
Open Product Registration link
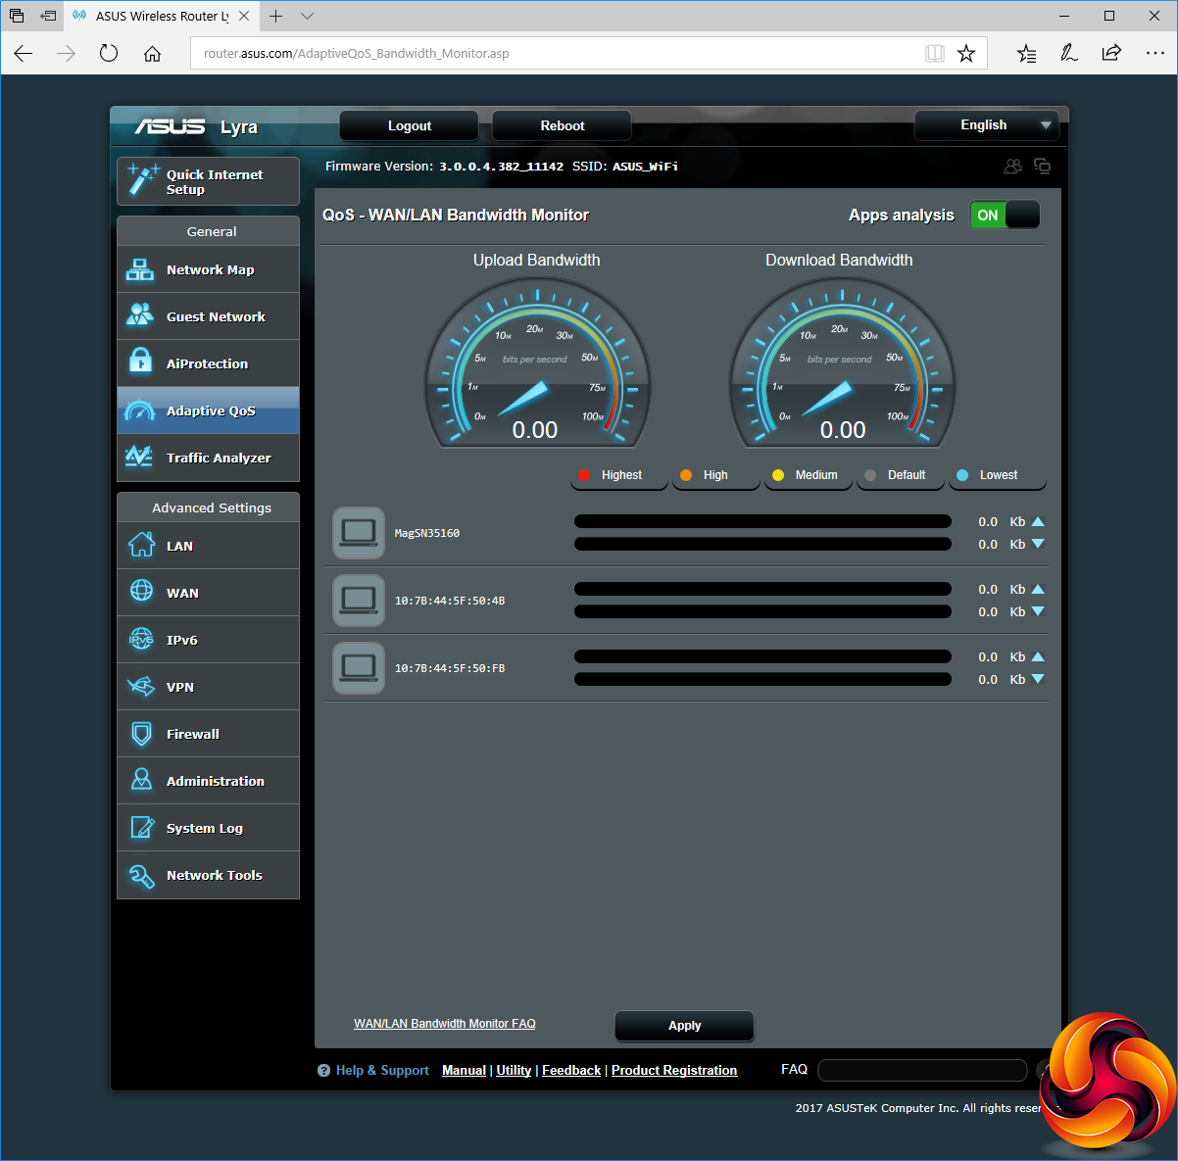[x=674, y=1071]
